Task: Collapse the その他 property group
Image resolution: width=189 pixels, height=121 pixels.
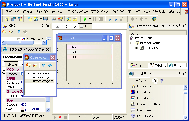Action: coord(4,78)
